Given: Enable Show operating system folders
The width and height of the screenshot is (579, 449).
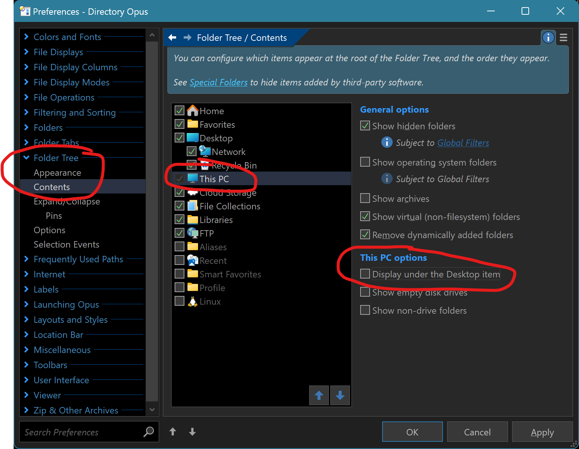Looking at the screenshot, I should pyautogui.click(x=365, y=162).
